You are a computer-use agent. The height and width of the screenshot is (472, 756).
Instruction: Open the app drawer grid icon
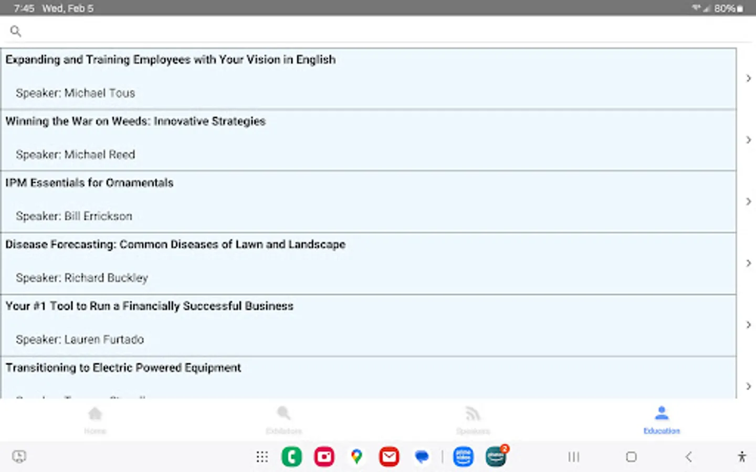tap(262, 457)
